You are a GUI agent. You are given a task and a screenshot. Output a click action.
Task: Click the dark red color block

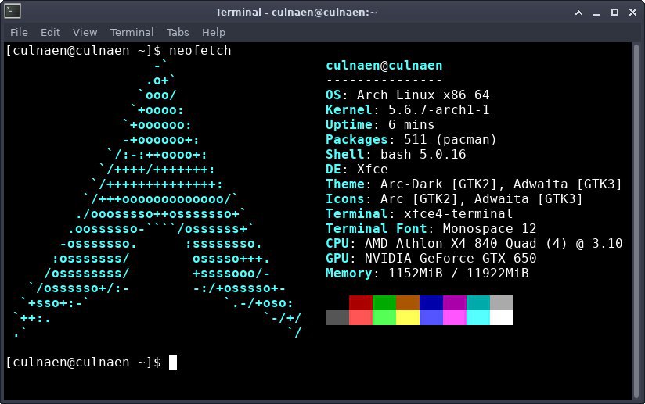pyautogui.click(x=361, y=302)
